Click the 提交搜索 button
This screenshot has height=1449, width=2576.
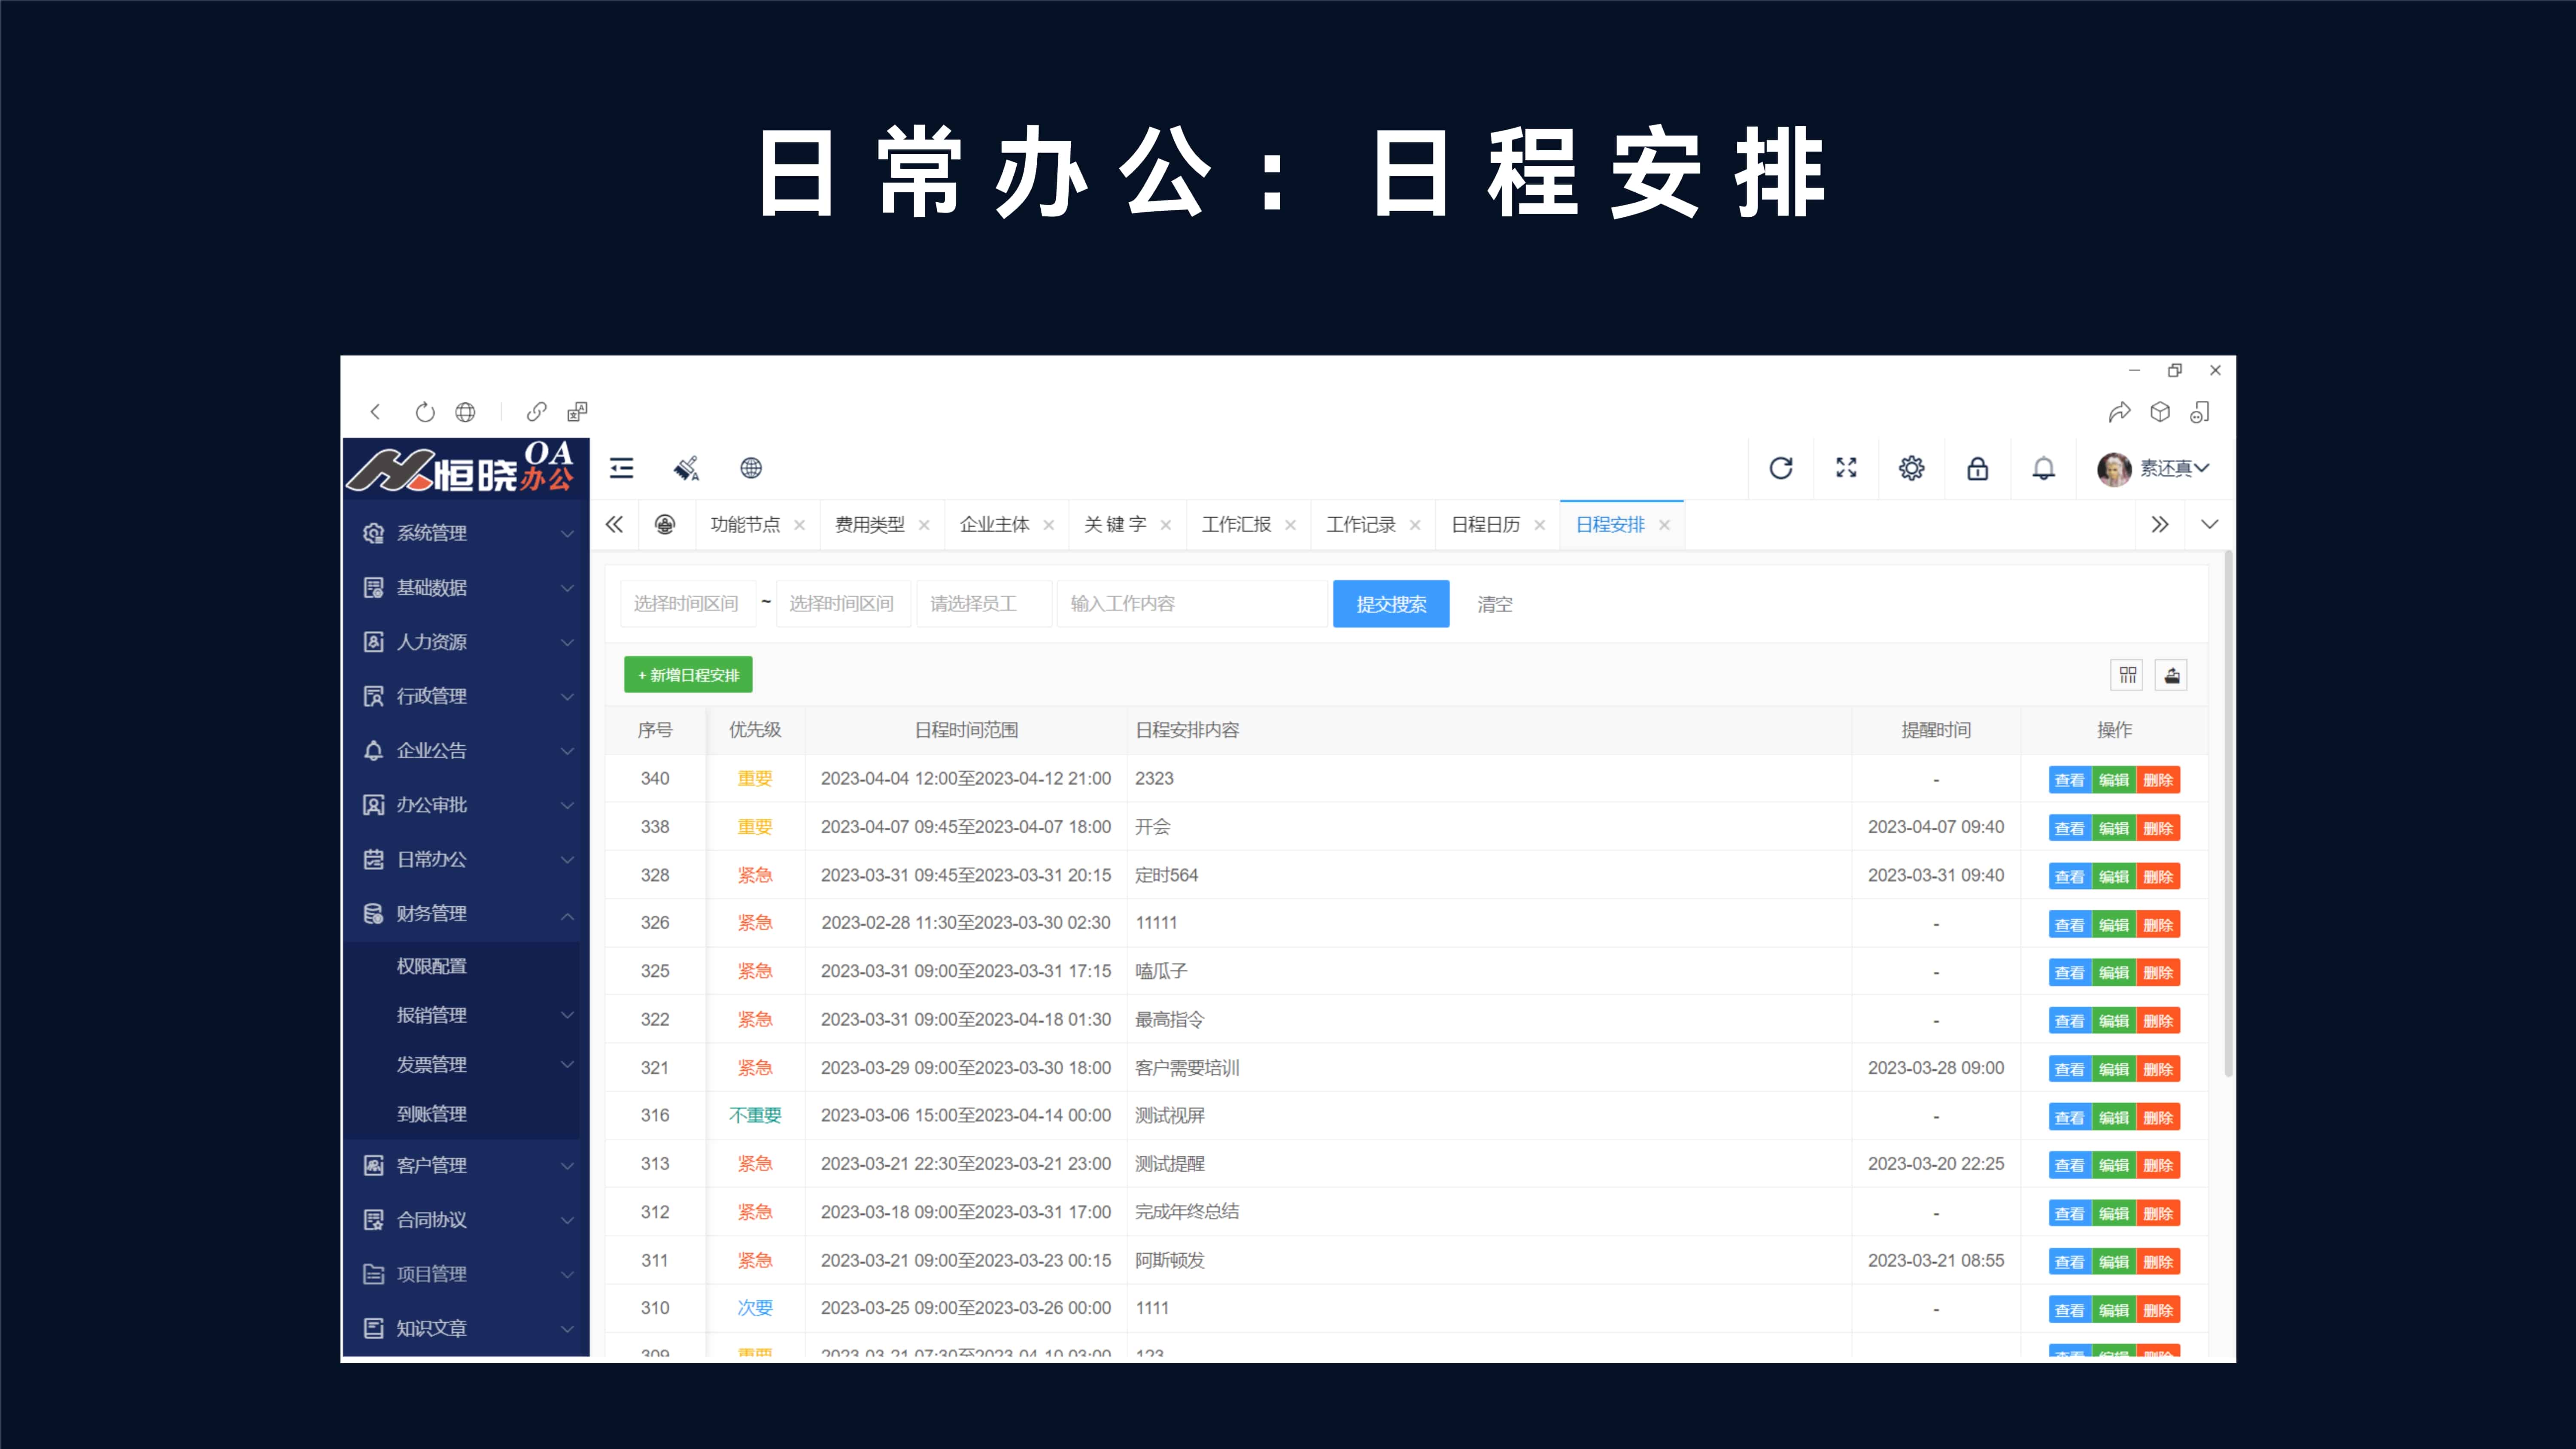pos(1391,604)
